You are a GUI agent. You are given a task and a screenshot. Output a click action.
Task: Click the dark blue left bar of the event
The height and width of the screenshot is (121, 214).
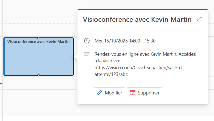pos(5,57)
